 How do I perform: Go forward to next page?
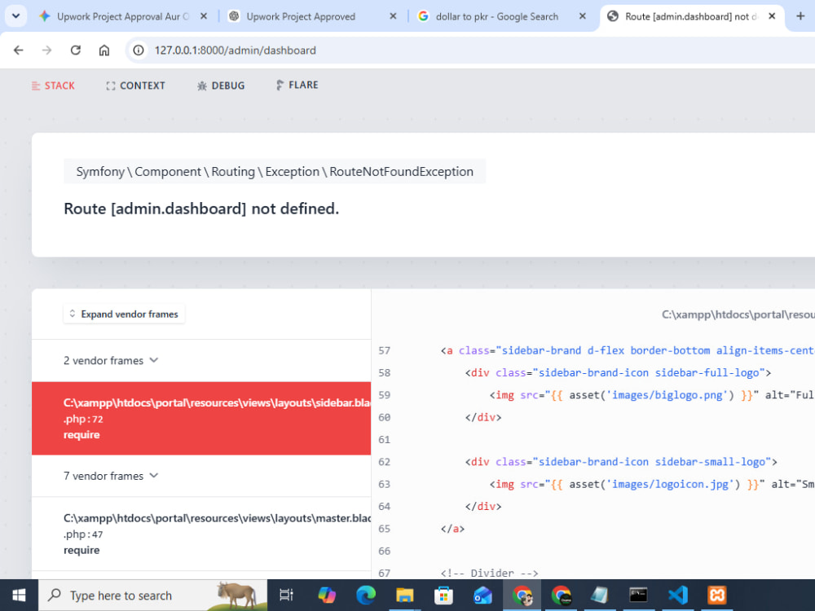point(46,51)
